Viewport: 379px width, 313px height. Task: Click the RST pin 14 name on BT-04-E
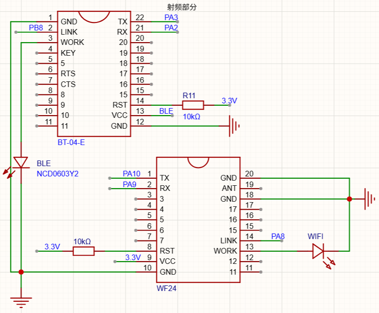click(120, 105)
